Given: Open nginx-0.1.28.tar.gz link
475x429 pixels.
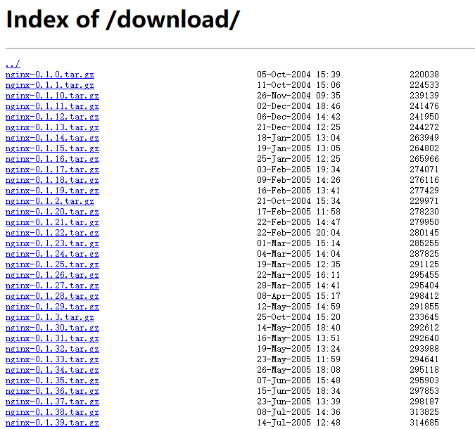Looking at the screenshot, I should (52, 296).
